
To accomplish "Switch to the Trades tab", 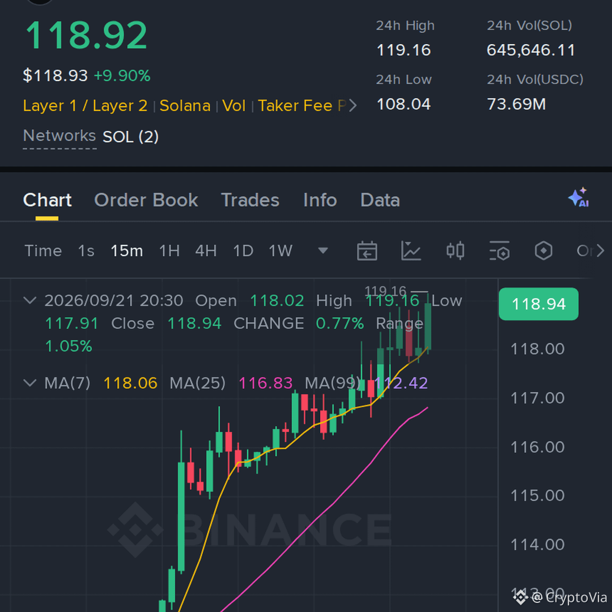I will [x=250, y=200].
